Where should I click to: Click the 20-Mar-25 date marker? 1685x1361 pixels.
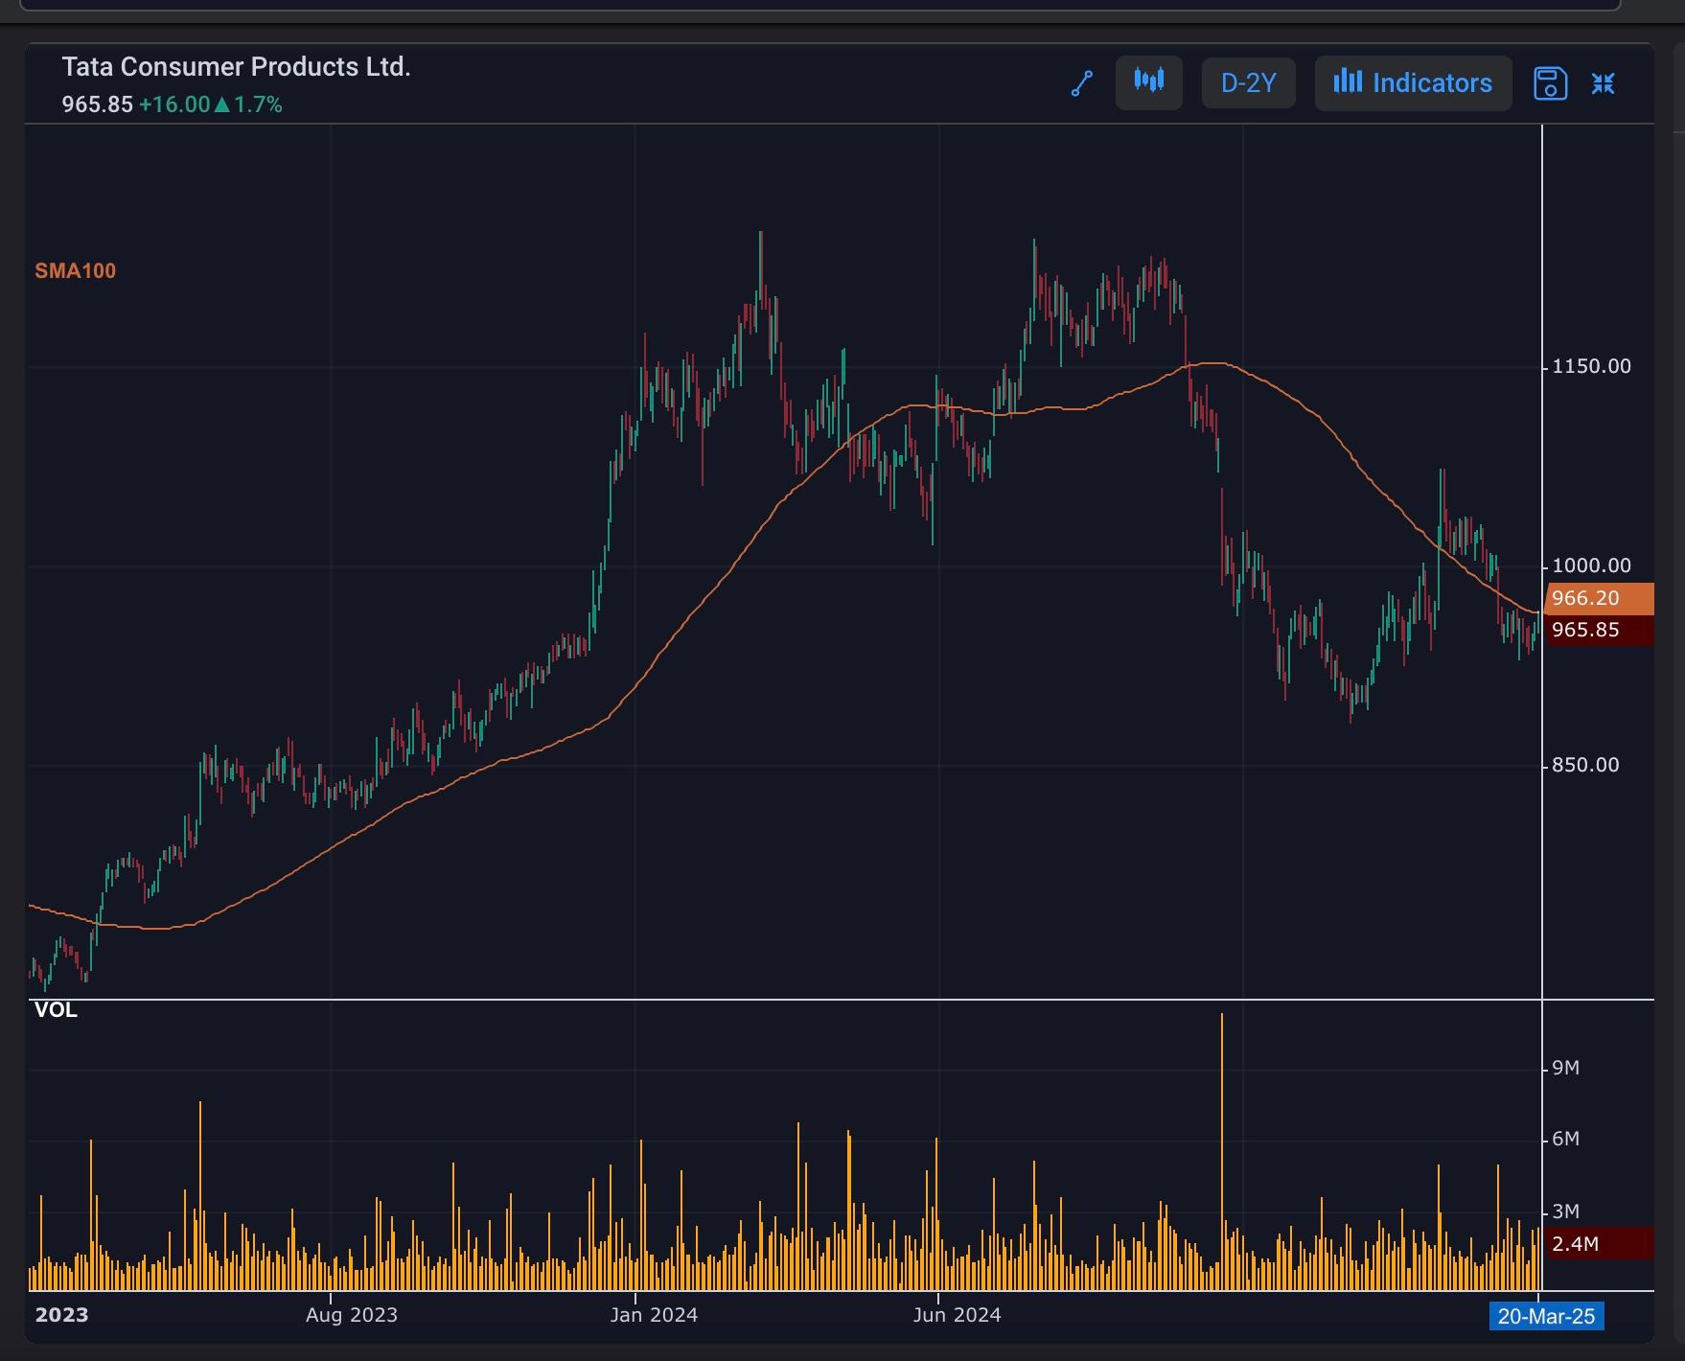pyautogui.click(x=1546, y=1316)
